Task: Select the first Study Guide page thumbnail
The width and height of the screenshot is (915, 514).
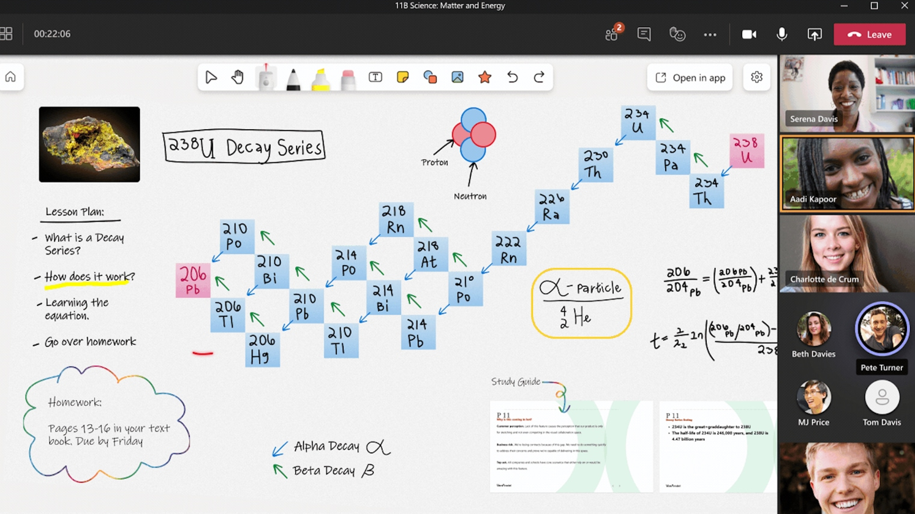Action: coord(571,447)
